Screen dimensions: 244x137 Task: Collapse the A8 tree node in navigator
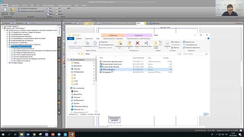pos(7,46)
